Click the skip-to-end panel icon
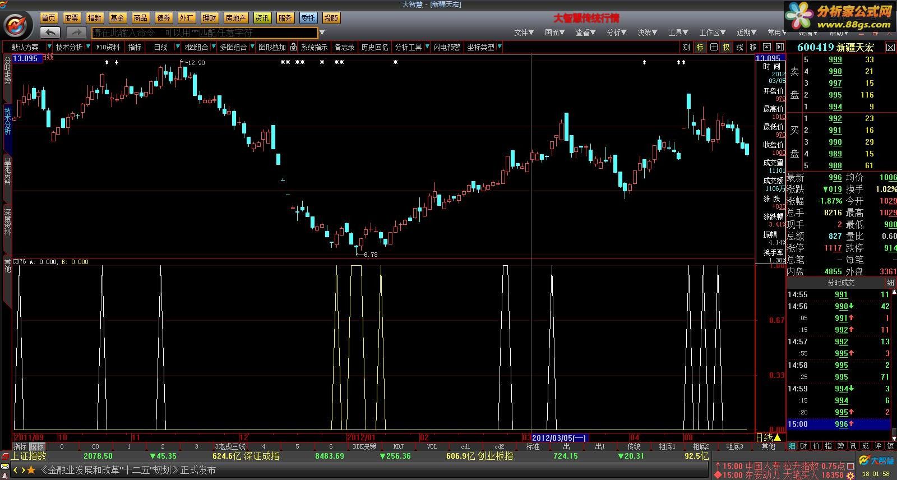The height and width of the screenshot is (480, 897). (779, 47)
